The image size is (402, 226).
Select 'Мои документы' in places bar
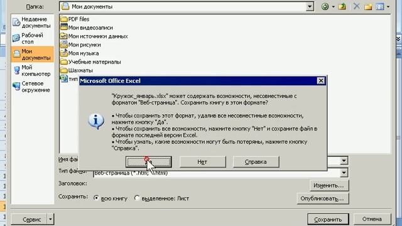coord(32,55)
